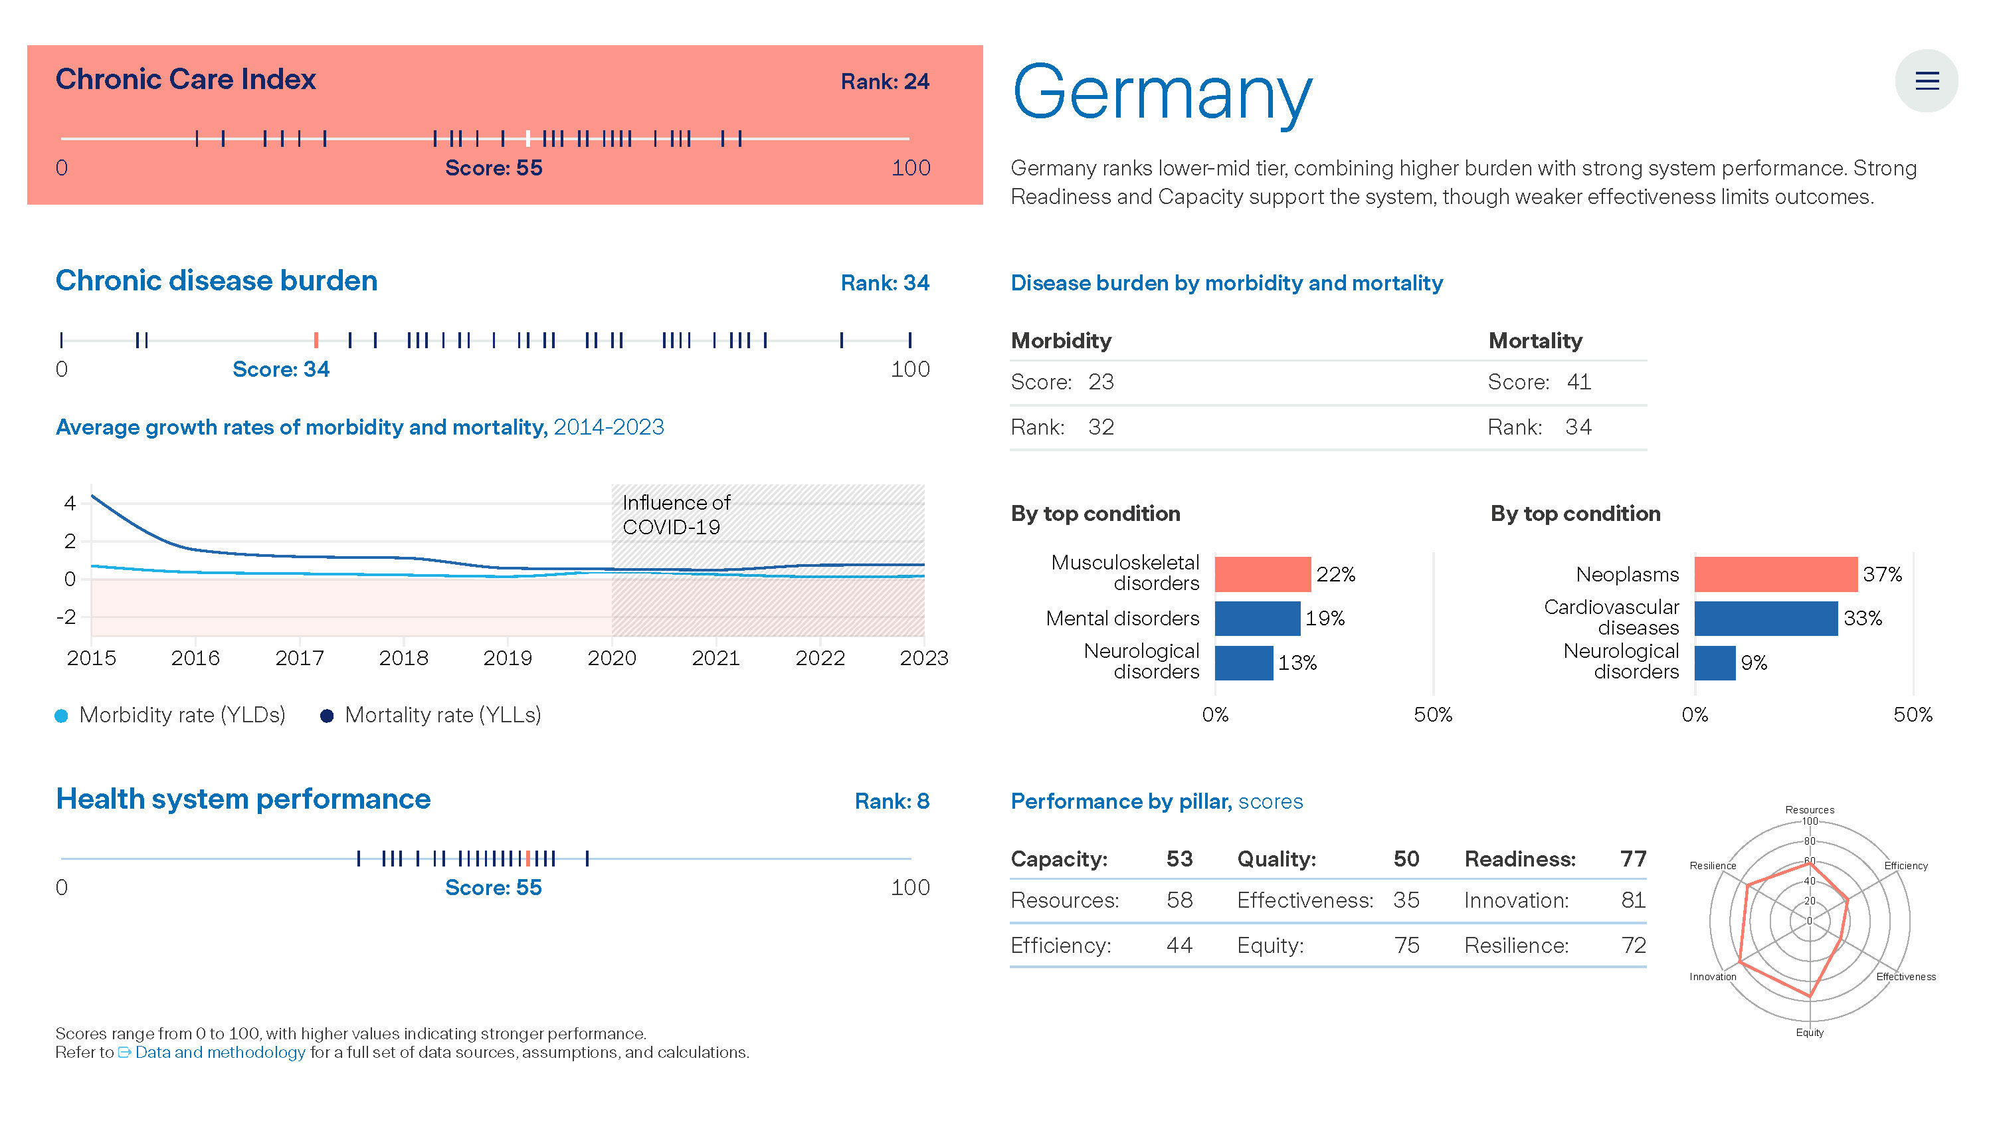Click the Morbidity rate (YLDs) legend label

point(183,715)
